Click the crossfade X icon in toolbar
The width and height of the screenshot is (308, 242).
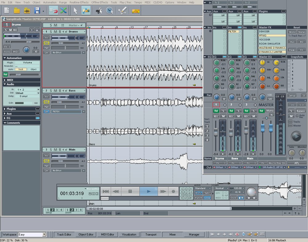(63, 10)
